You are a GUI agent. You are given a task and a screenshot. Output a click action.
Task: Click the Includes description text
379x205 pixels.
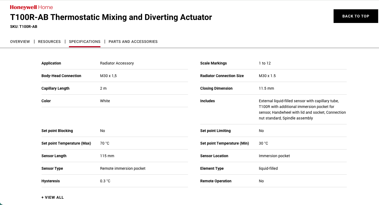tap(302, 110)
